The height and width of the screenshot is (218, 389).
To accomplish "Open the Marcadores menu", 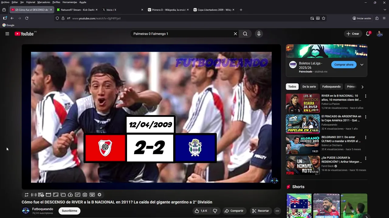I will click(x=44, y=2).
